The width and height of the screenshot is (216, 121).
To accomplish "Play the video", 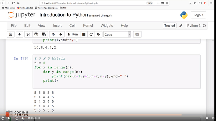I will coord(9,118).
